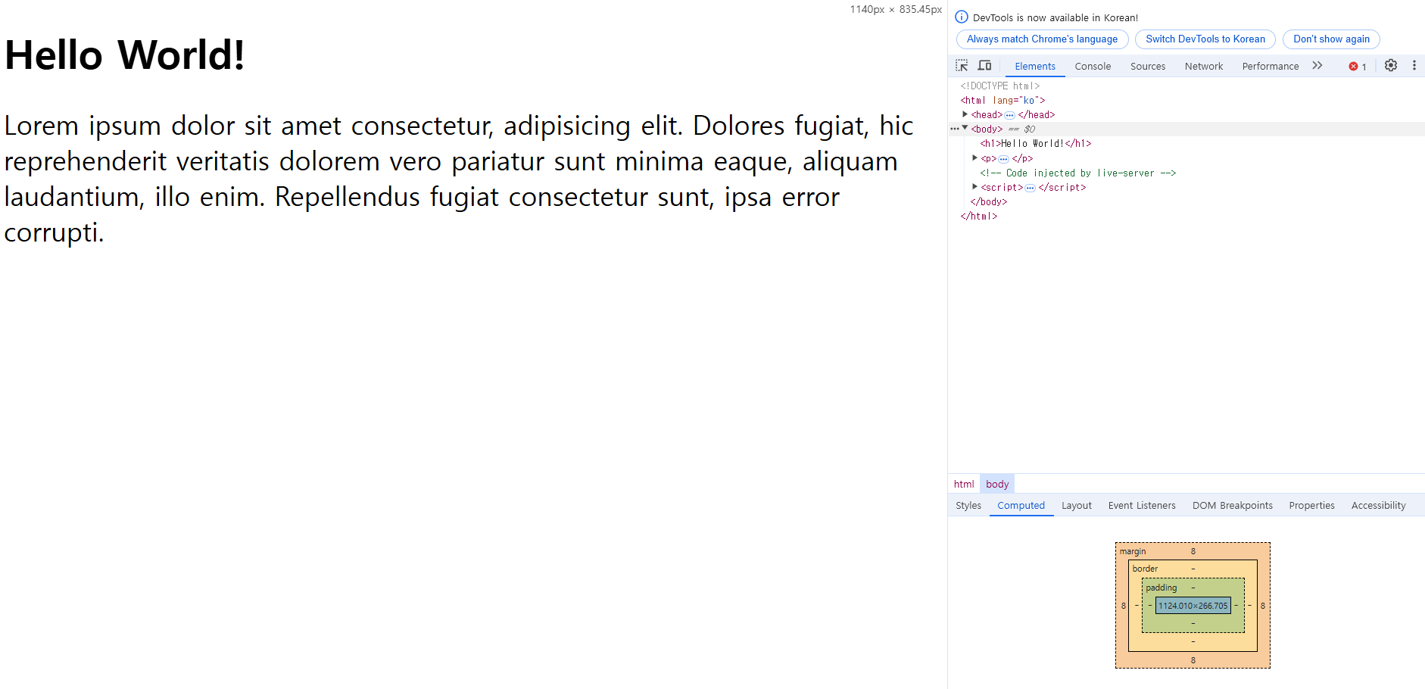The image size is (1425, 689).
Task: Open the Sources tab
Action: click(1148, 67)
